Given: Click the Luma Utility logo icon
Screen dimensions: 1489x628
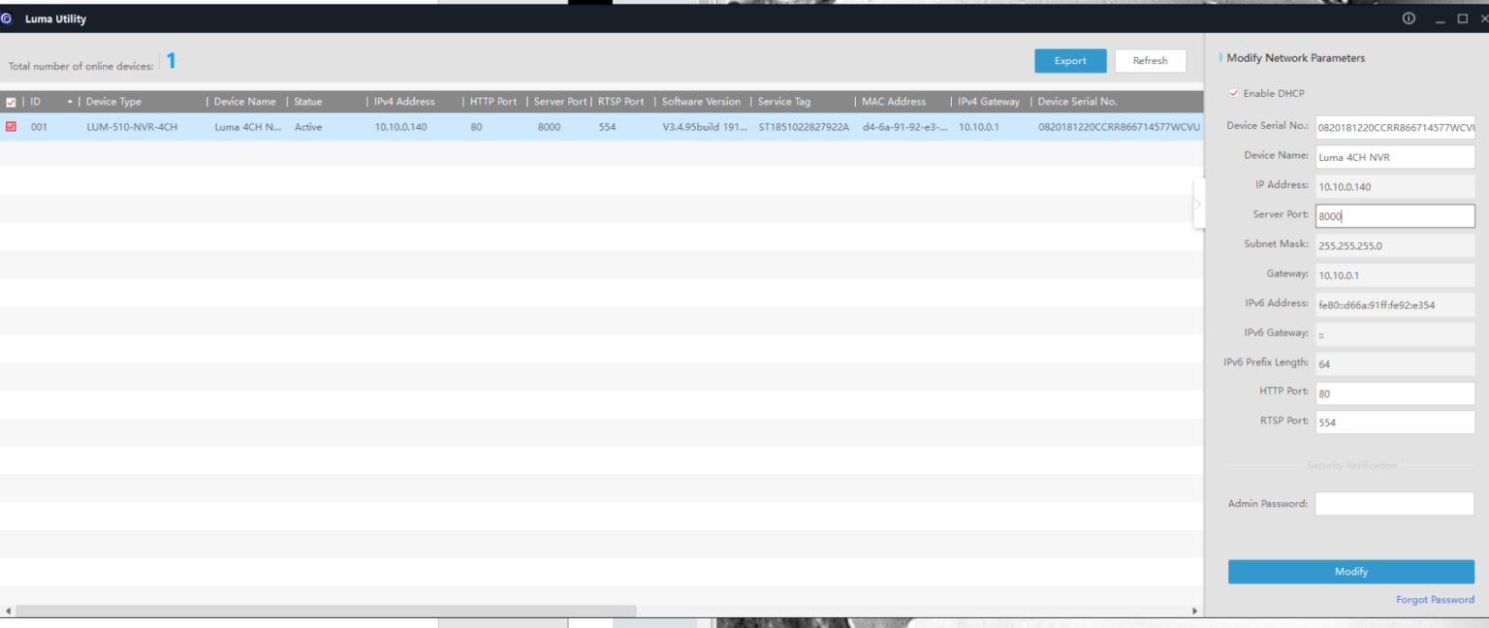Looking at the screenshot, I should coord(7,18).
